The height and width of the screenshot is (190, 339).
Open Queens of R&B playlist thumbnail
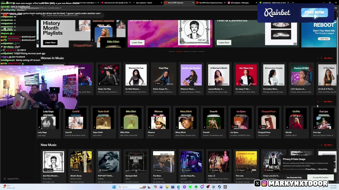301,75
